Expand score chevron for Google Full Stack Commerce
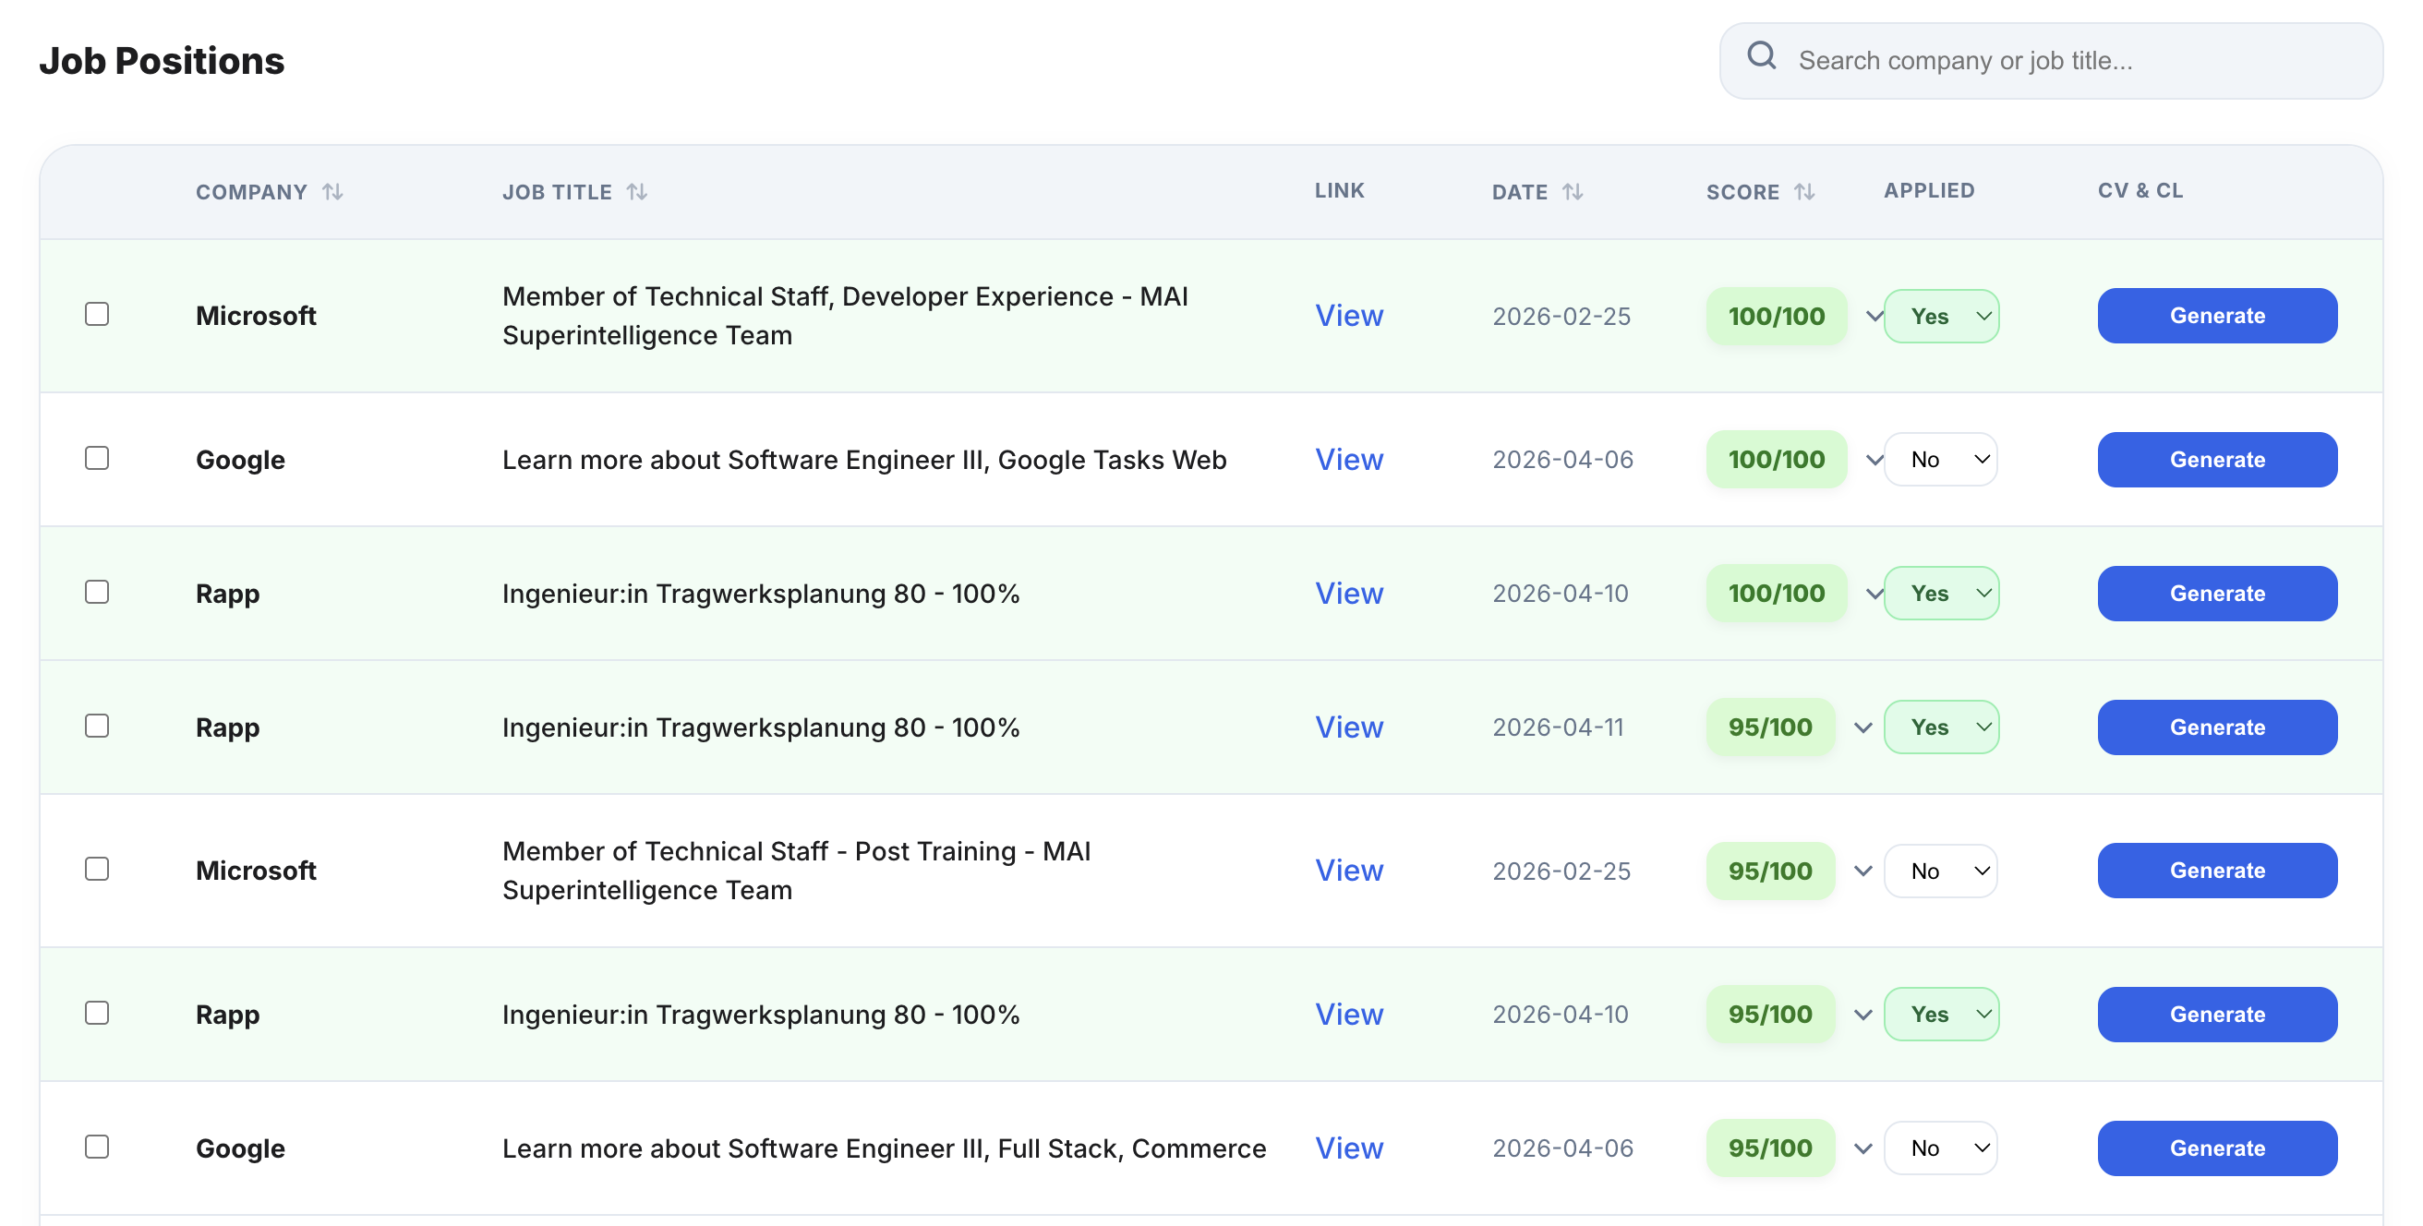 pos(1862,1148)
